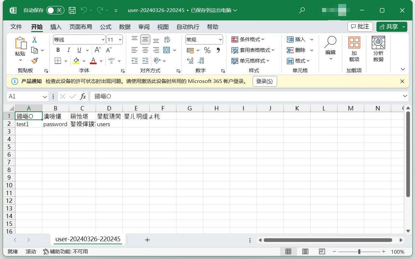Viewport: 415px width, 259px height.
Task: Switch to the 数据 ribbon tab
Action: (x=125, y=27)
